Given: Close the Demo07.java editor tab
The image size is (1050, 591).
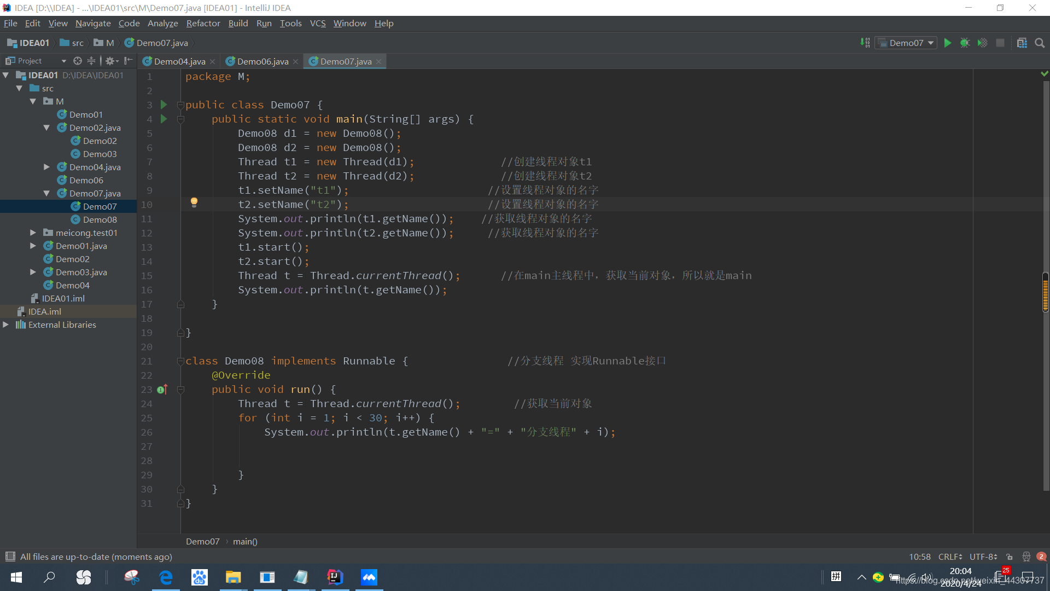Looking at the screenshot, I should (x=378, y=61).
